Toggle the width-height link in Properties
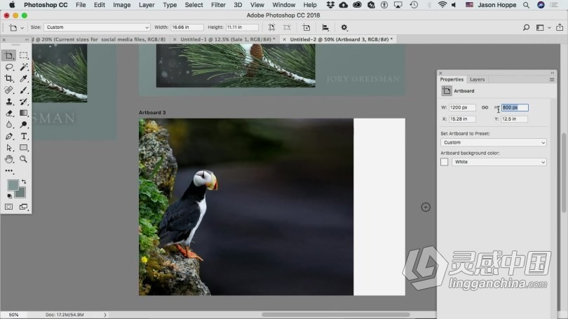Screen dimensions: 568x319 pyautogui.click(x=485, y=107)
